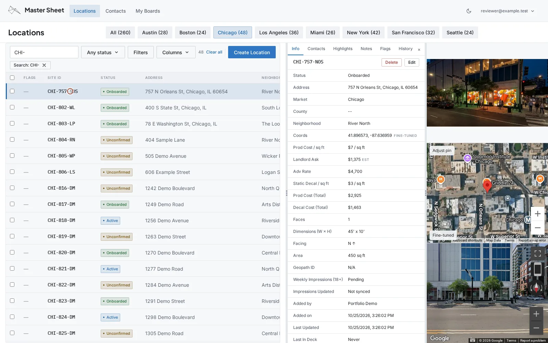Open My Boards in top navigation
Viewport: 548px width, 343px height.
pyautogui.click(x=148, y=11)
